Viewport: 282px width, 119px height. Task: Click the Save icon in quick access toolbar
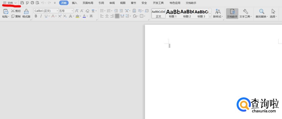22,3
